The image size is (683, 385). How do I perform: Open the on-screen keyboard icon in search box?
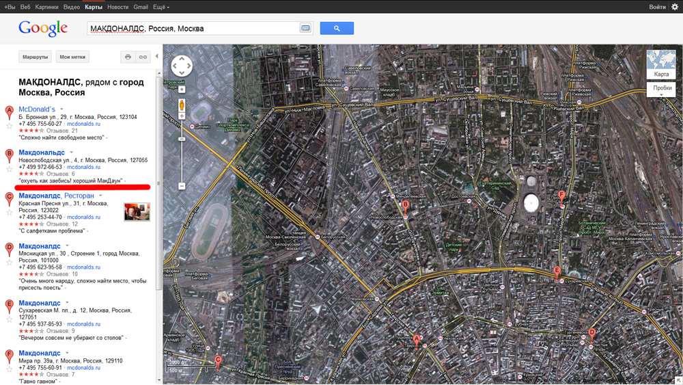pyautogui.click(x=305, y=28)
